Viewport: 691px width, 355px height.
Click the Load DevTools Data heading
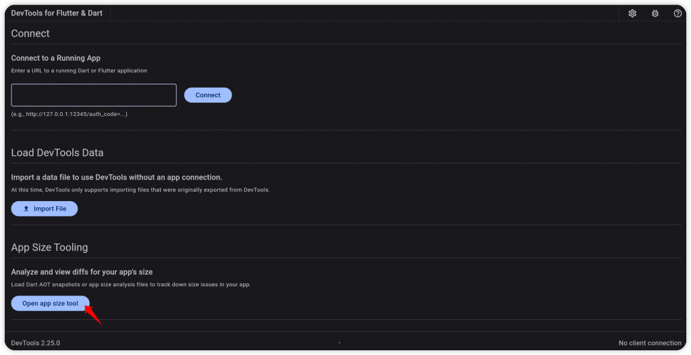pyautogui.click(x=57, y=153)
